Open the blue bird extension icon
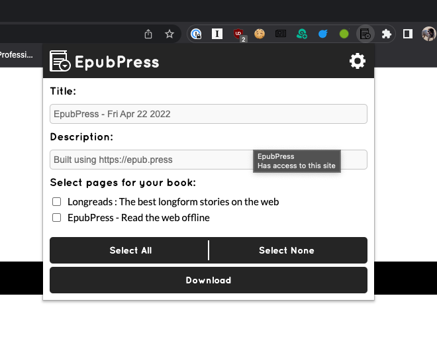The height and width of the screenshot is (341, 437). 322,34
